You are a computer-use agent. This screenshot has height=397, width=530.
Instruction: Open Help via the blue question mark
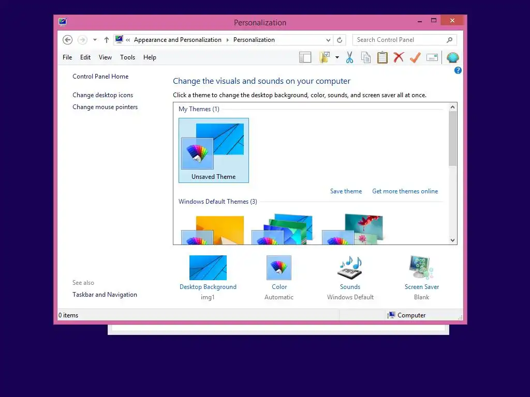(458, 70)
